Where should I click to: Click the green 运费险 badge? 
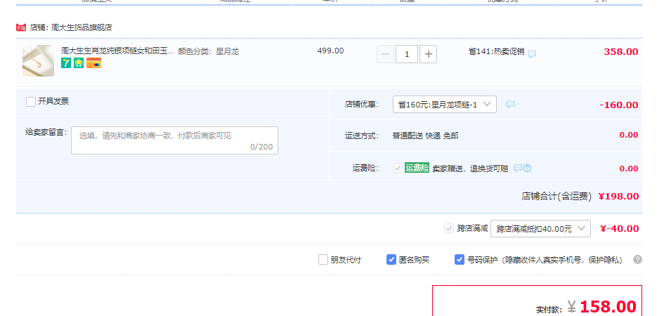pos(417,168)
